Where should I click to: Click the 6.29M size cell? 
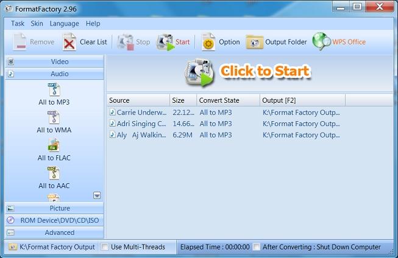coord(182,135)
